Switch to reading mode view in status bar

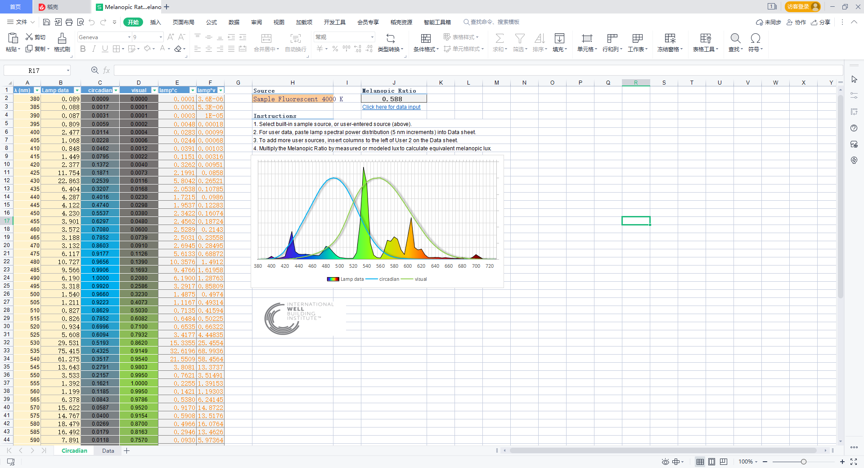point(724,462)
